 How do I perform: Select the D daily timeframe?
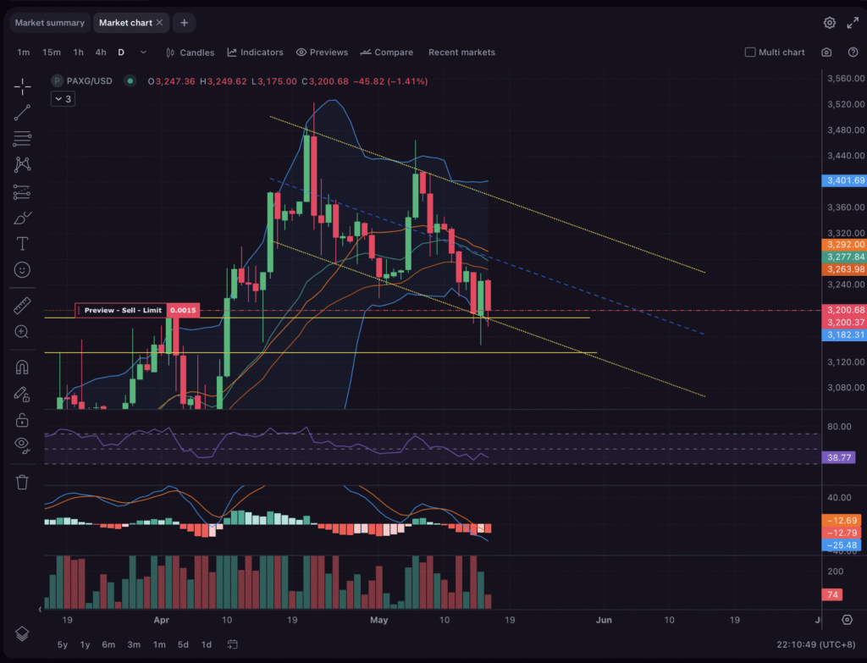click(121, 52)
